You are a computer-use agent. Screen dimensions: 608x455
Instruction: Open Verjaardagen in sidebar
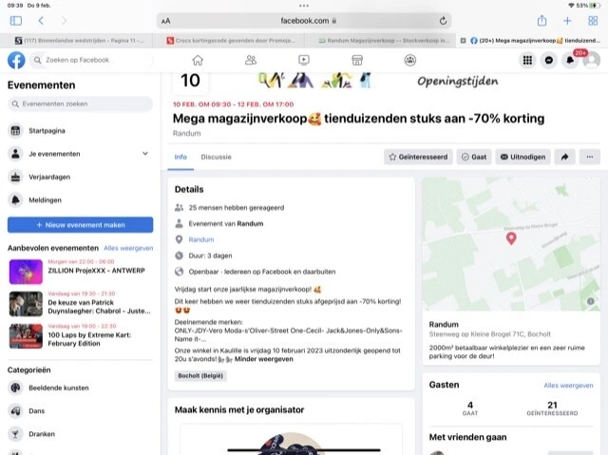pyautogui.click(x=80, y=177)
